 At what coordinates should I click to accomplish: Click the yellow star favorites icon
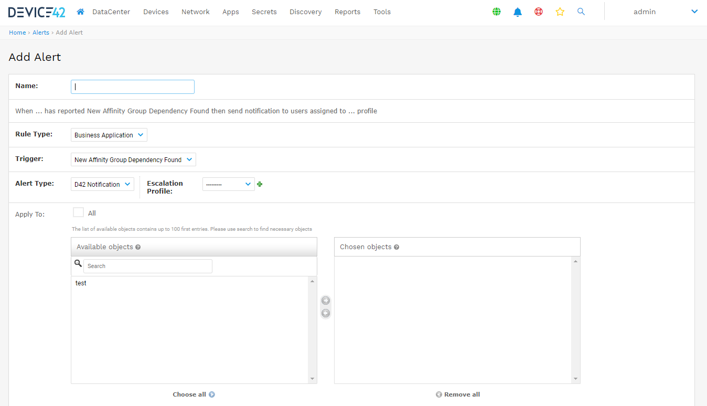click(x=560, y=12)
